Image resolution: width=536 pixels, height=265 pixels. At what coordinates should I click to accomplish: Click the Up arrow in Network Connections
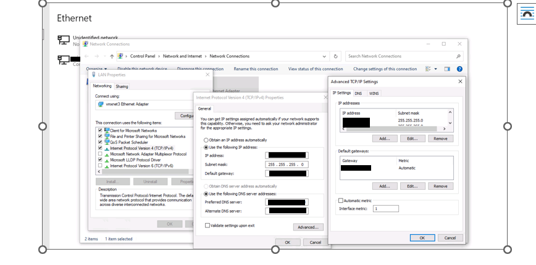pos(112,56)
